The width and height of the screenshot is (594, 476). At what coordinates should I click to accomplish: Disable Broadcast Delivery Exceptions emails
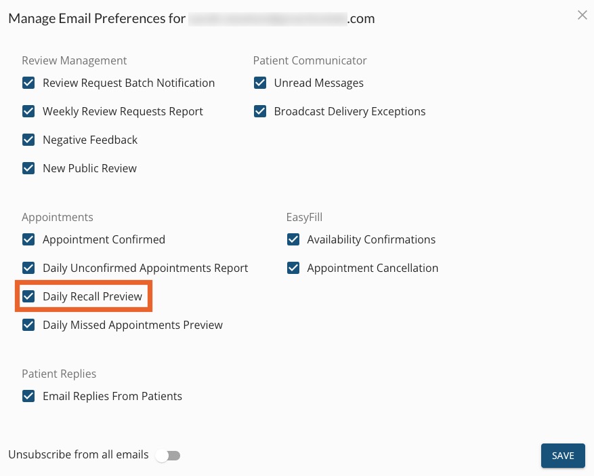tap(260, 111)
